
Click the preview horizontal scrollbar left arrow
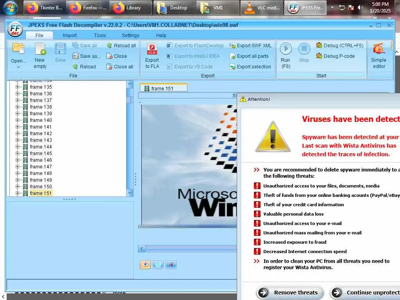pos(142,248)
